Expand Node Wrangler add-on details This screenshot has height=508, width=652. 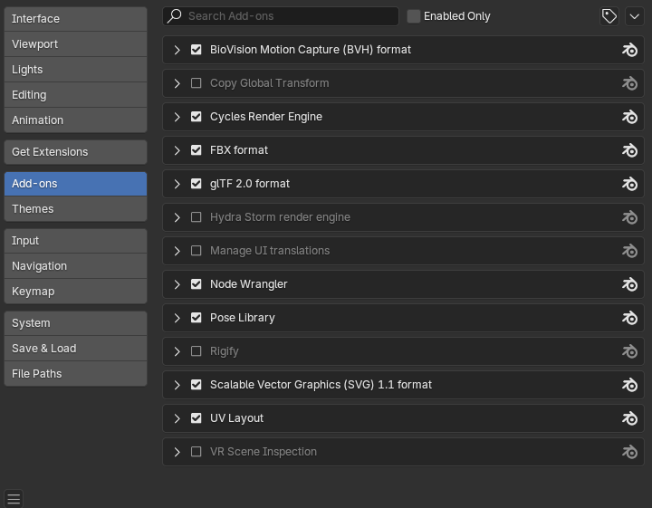177,284
